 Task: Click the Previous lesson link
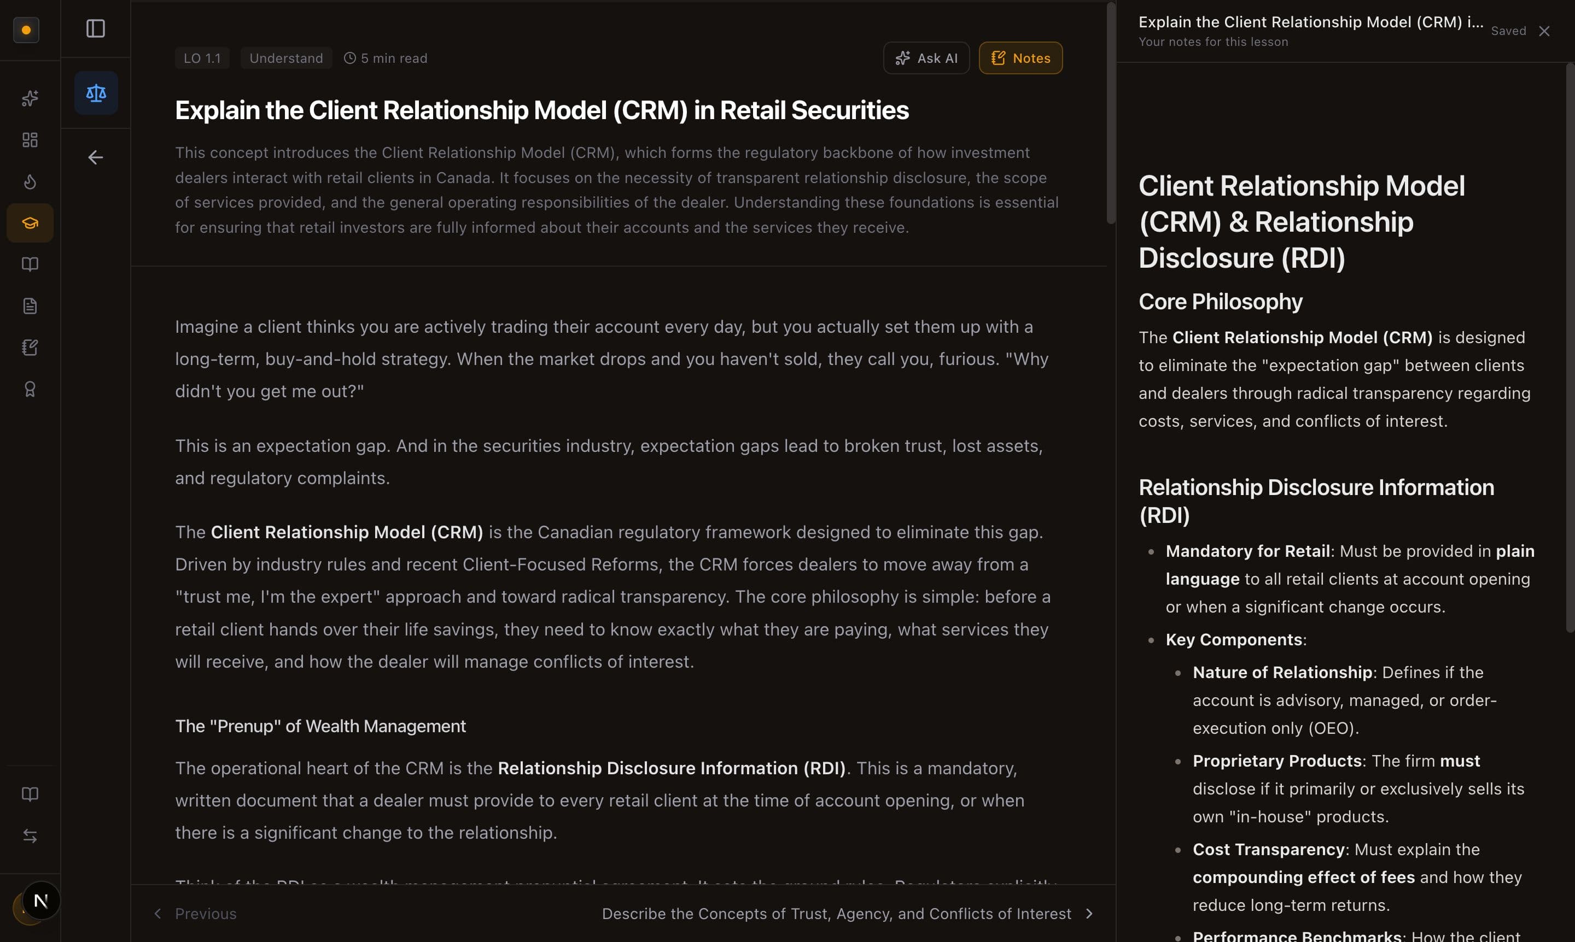[x=206, y=914]
